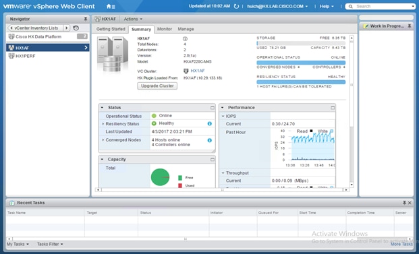Click the Operational Status bar
This screenshot has height=254, width=419.
[301, 63]
